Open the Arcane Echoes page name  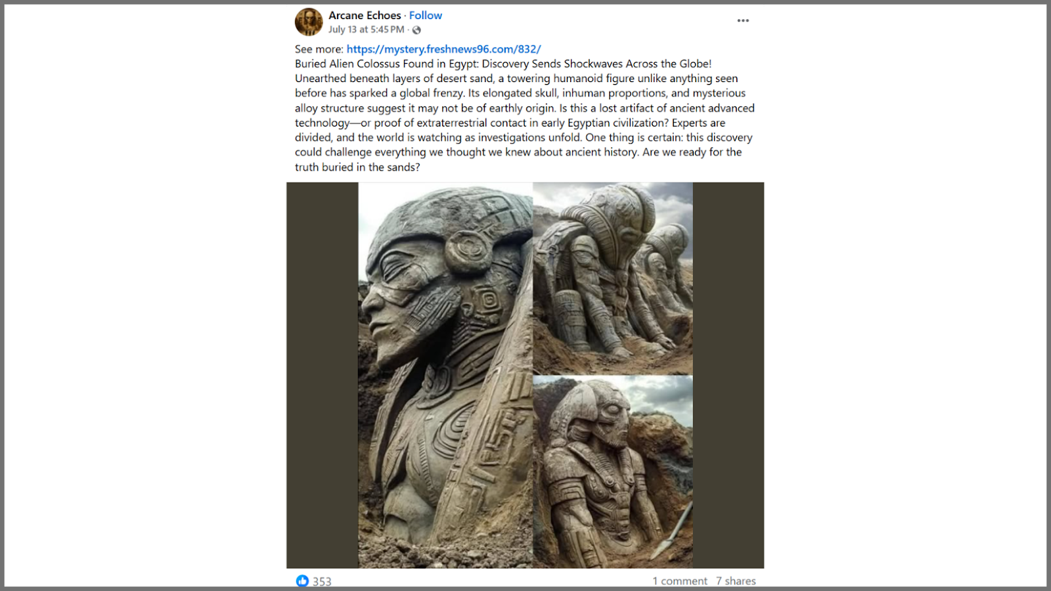[365, 15]
